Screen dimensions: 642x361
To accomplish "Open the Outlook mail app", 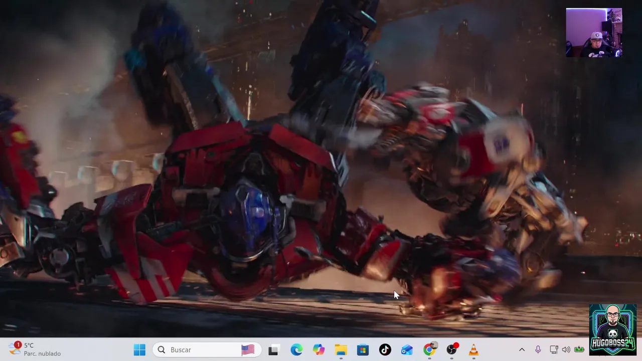I will point(407,349).
